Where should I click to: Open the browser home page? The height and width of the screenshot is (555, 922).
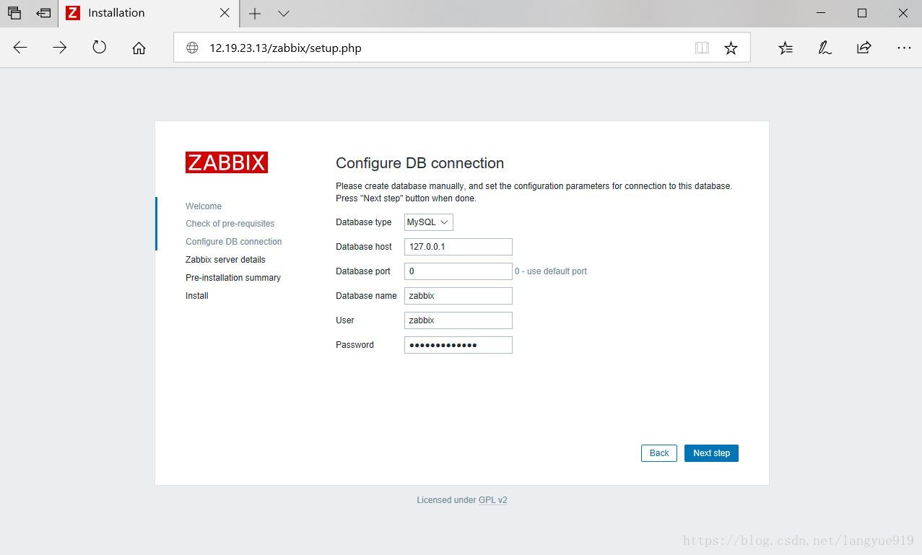139,48
